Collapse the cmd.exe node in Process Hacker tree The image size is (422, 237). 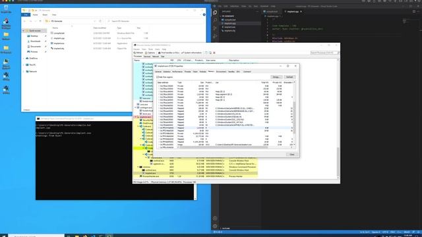click(138, 167)
